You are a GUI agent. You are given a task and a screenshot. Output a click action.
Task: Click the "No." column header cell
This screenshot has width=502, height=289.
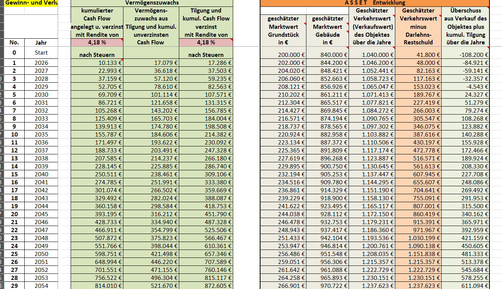point(14,42)
